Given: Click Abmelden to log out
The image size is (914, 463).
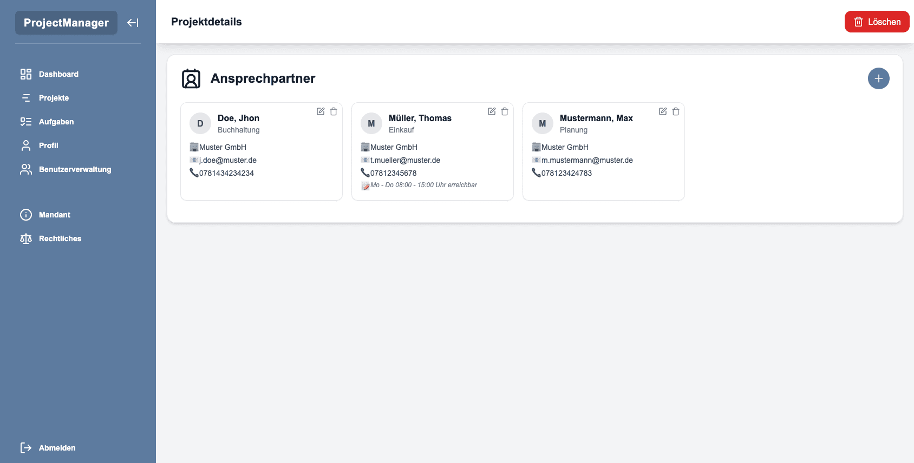Looking at the screenshot, I should (57, 448).
